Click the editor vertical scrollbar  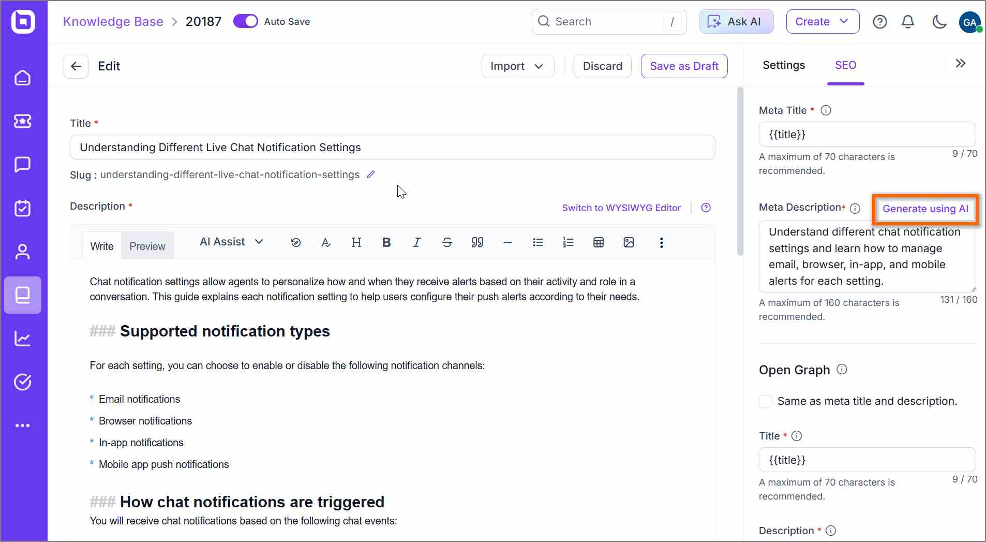pos(740,172)
